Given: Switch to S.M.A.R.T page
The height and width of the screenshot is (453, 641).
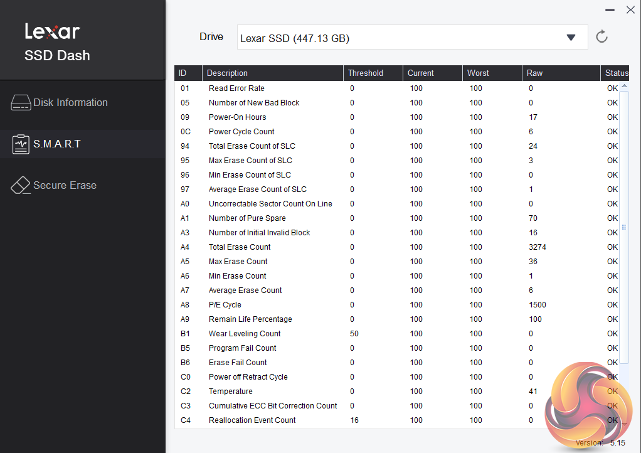Looking at the screenshot, I should point(83,144).
